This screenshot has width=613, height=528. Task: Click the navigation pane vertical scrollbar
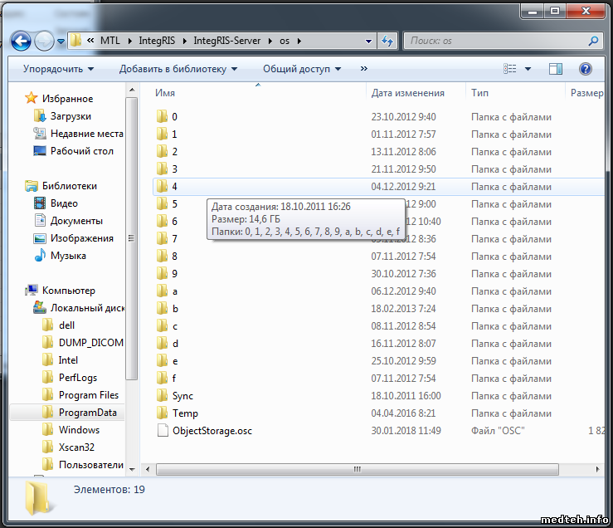131,249
